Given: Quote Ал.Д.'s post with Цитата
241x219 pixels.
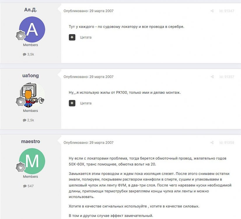Looking at the screenshot, I should click(85, 37).
